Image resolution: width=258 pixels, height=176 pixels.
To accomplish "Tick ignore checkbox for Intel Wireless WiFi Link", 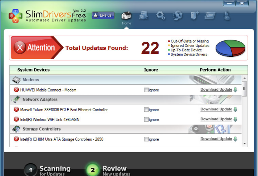I will [x=146, y=119].
